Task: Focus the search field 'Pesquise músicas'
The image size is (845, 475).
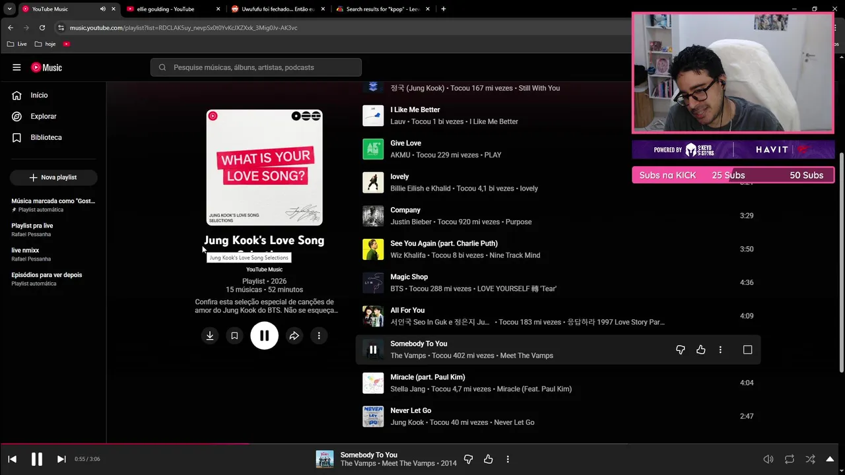Action: tap(256, 67)
